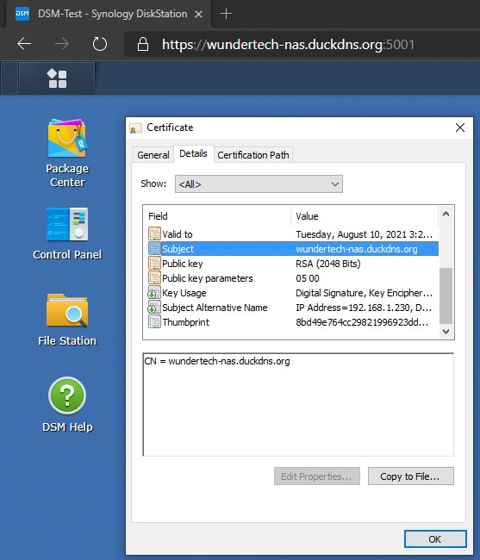480x560 pixels.
Task: Click the Subject field icon
Action: pos(154,249)
